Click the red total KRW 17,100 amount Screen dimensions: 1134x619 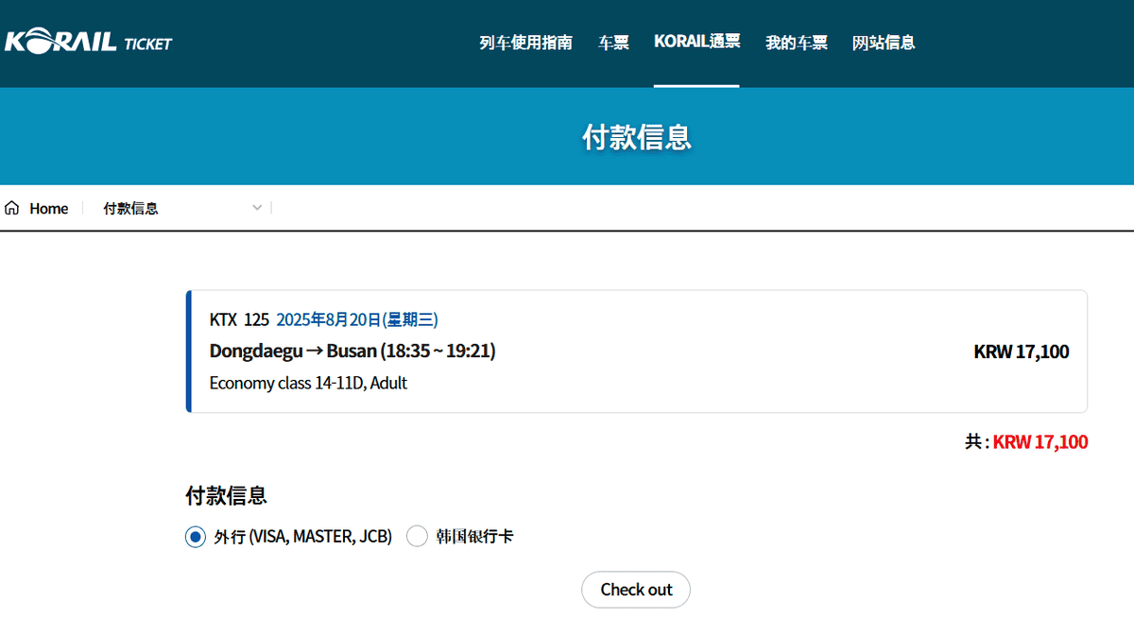tap(1039, 442)
